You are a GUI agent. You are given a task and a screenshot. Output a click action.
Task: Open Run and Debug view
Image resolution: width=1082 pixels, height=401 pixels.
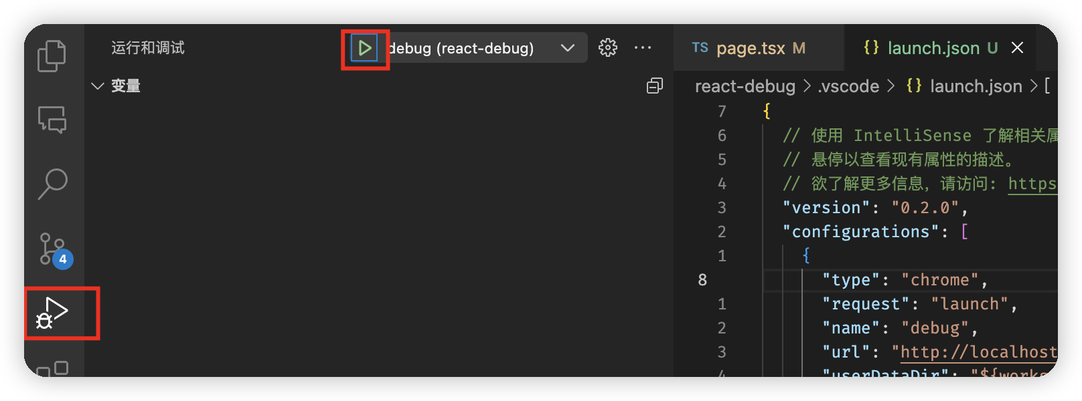54,313
